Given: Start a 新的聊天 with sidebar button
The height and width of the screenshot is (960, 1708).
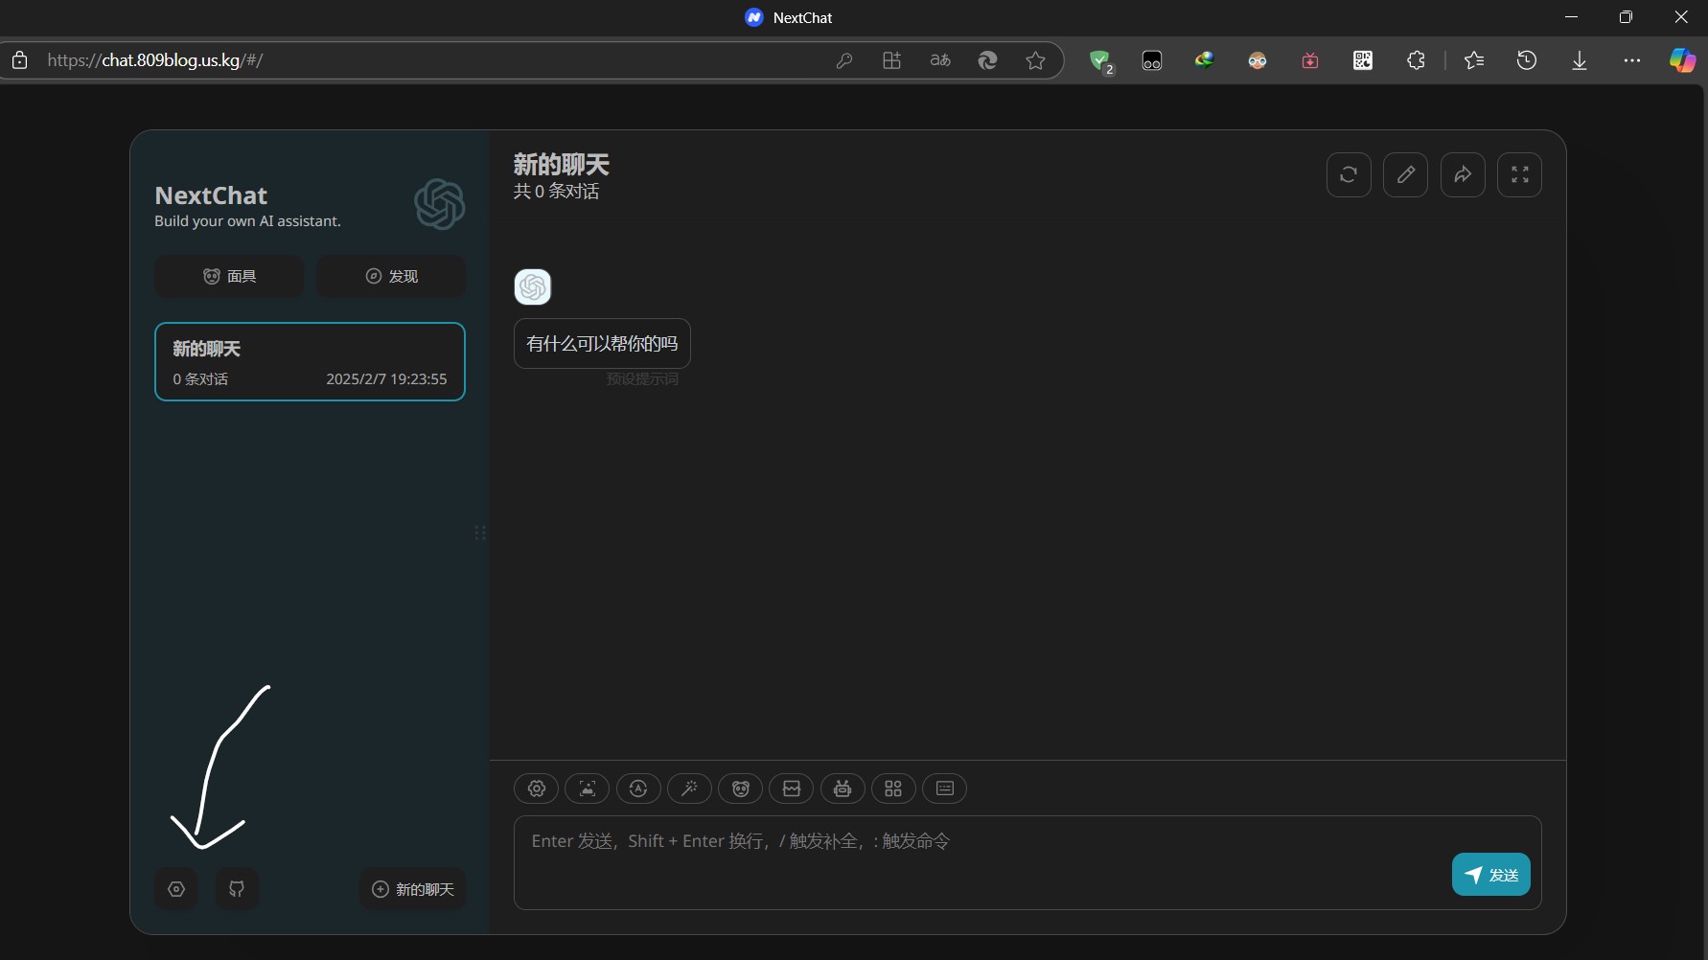Looking at the screenshot, I should (x=412, y=889).
